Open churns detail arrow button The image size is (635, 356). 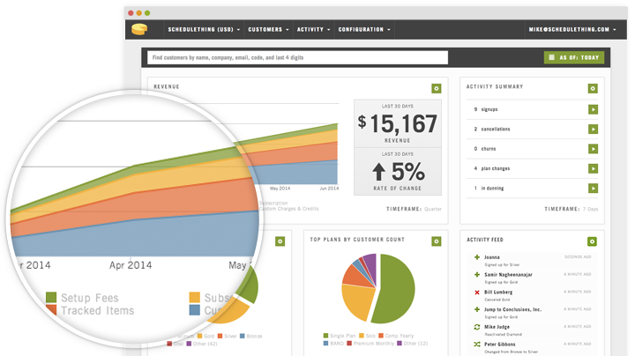tap(593, 149)
